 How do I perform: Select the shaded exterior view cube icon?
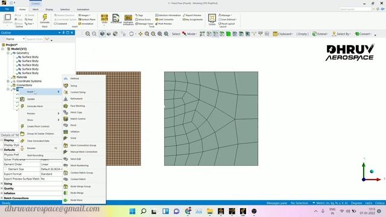pyautogui.click(x=102, y=34)
